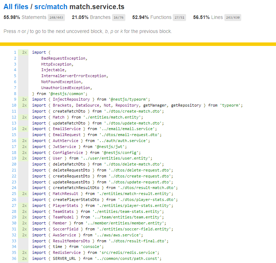Click the 21.05% Branches value
Screen dimensions: 276x263
point(80,17)
